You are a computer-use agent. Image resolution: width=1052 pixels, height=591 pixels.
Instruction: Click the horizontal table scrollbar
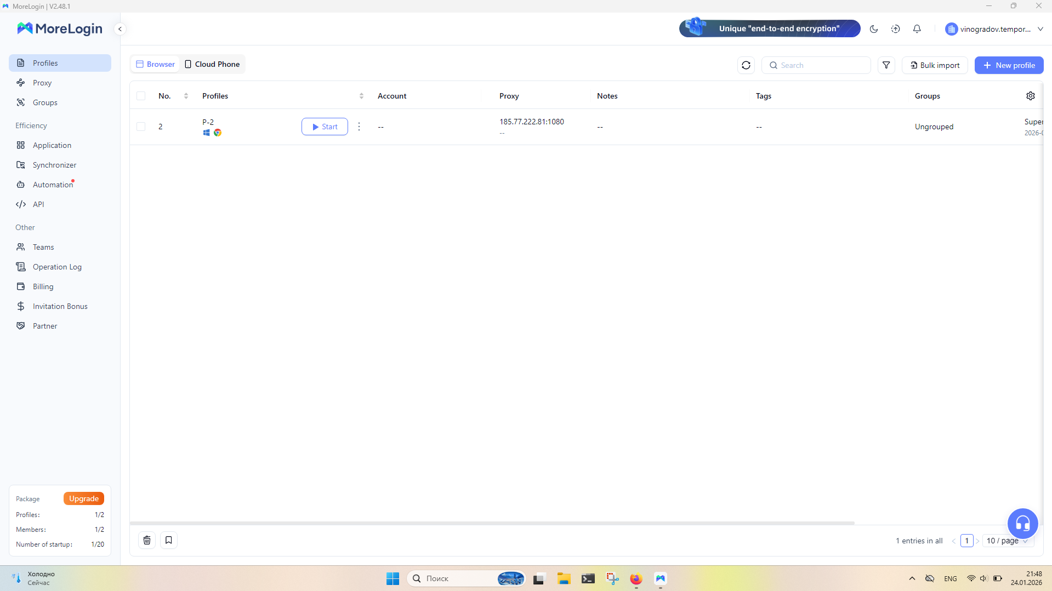[492, 523]
